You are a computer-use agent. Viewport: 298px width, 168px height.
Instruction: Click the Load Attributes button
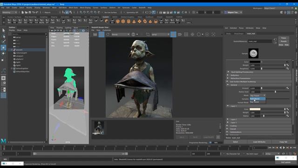(x=259, y=142)
